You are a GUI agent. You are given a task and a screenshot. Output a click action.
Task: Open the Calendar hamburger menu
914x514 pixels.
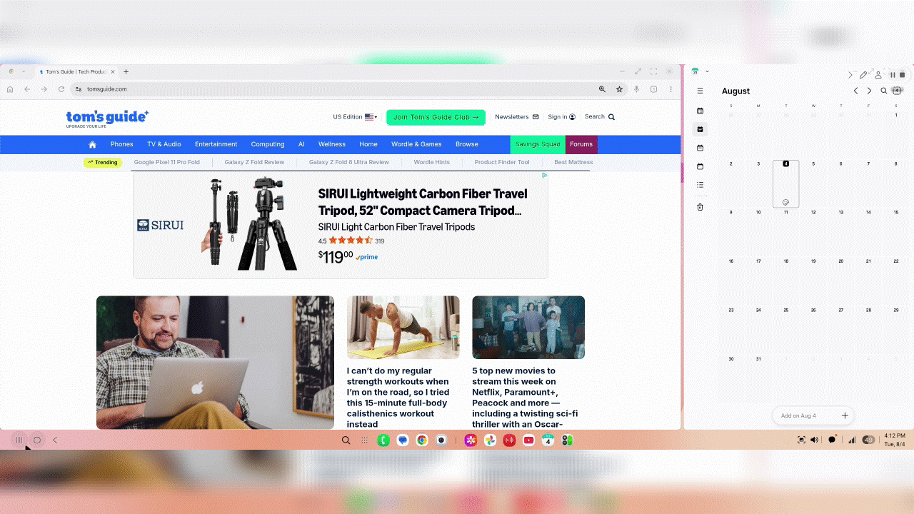click(700, 91)
